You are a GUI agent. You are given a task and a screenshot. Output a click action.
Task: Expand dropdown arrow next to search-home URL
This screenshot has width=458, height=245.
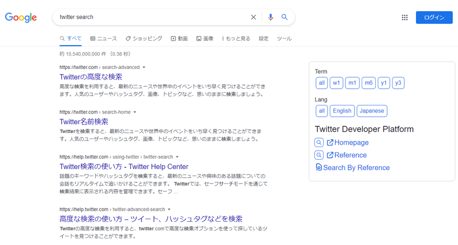coord(134,112)
